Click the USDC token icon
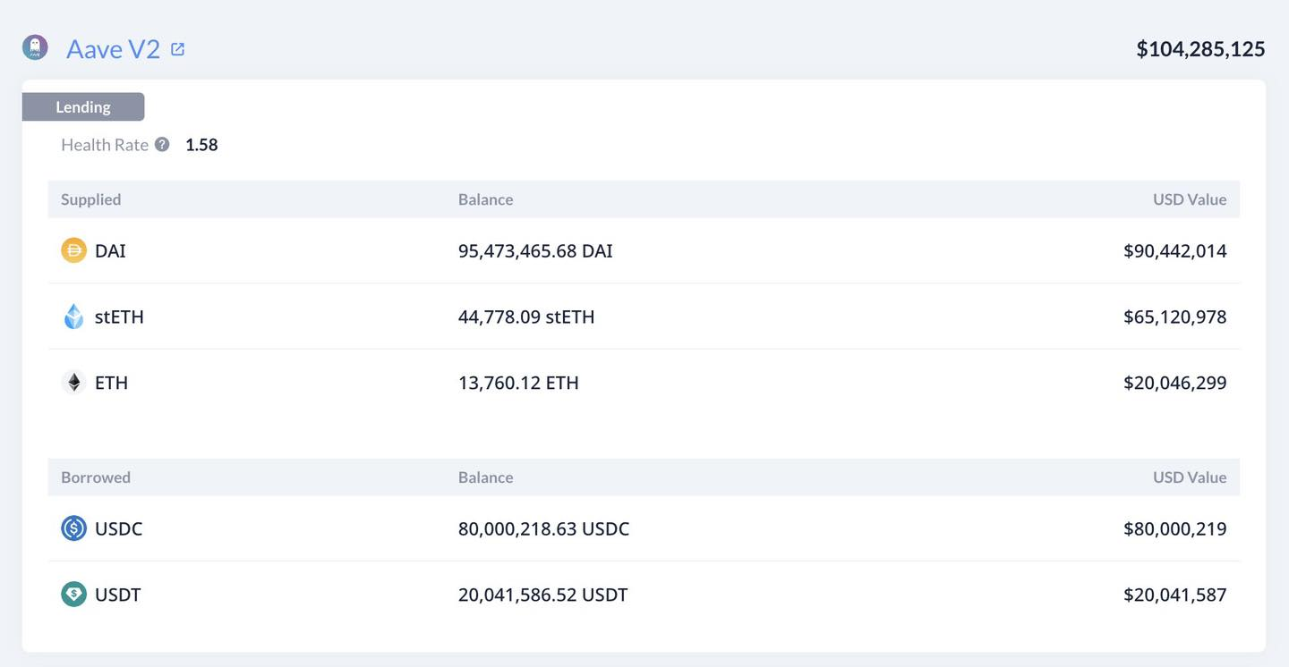This screenshot has height=667, width=1289. pyautogui.click(x=73, y=528)
